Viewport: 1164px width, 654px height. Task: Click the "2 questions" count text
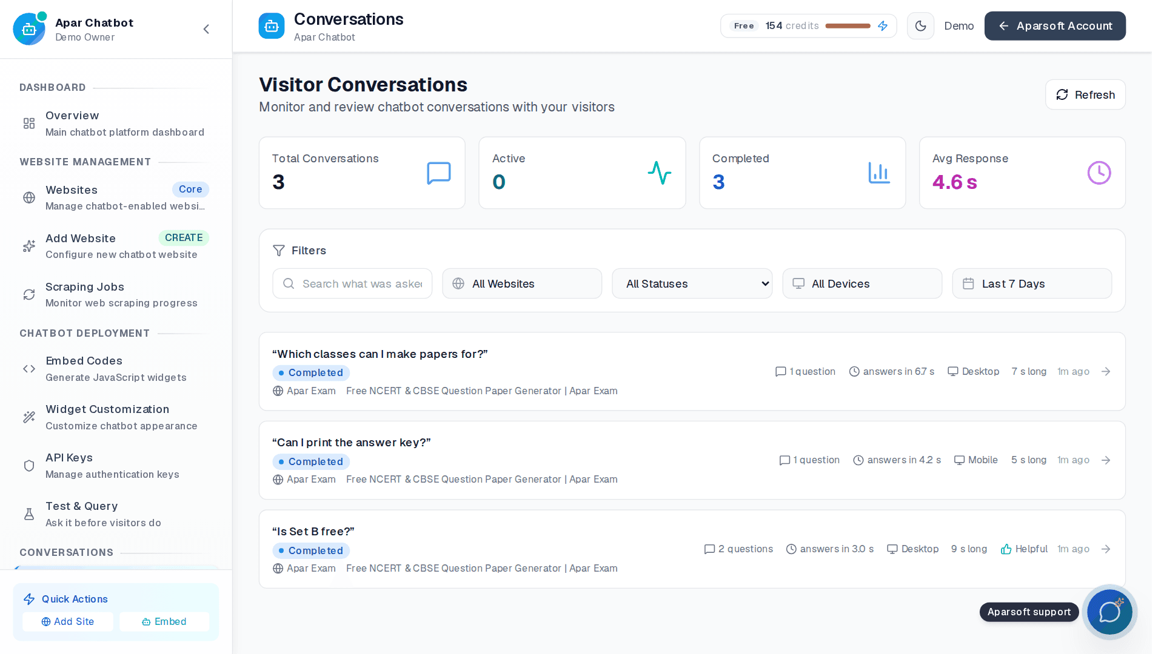[x=746, y=549]
